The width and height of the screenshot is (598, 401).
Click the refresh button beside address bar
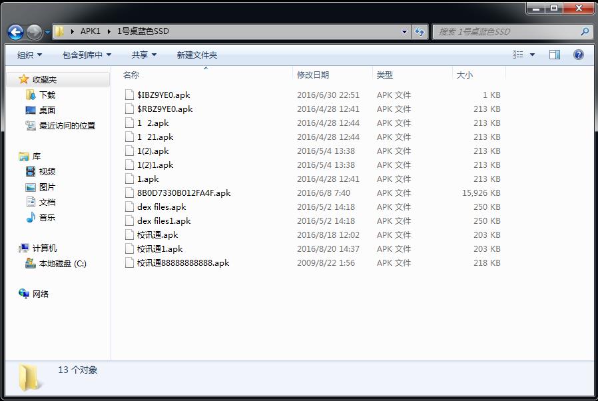(420, 31)
